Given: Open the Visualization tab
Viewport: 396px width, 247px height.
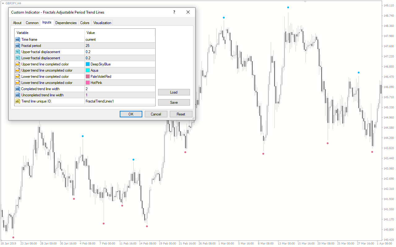Looking at the screenshot, I should pyautogui.click(x=102, y=23).
